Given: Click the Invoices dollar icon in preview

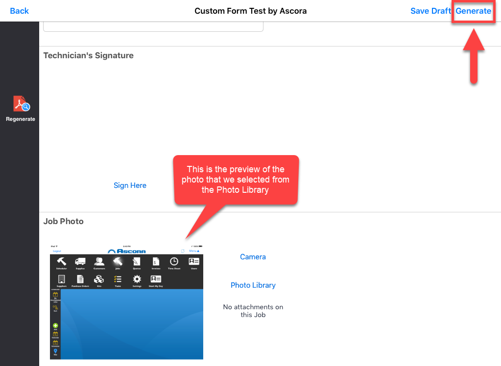Looking at the screenshot, I should [x=156, y=262].
